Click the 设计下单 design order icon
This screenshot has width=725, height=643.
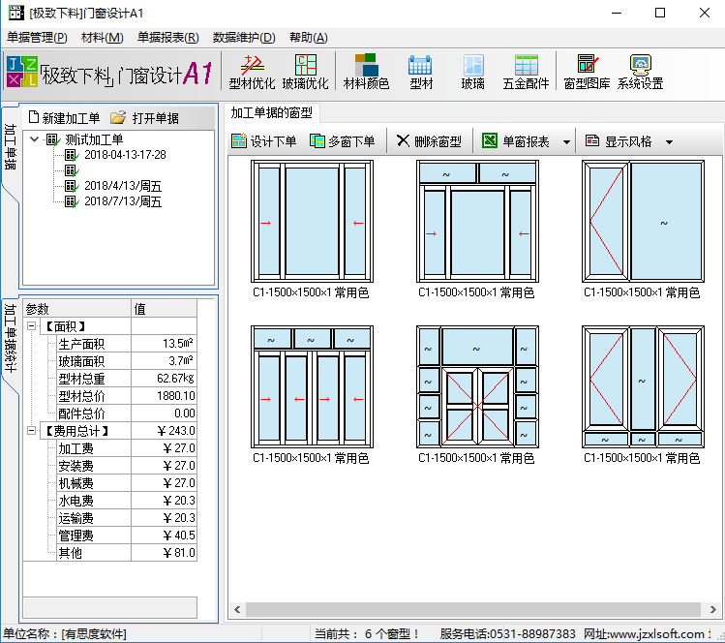pyautogui.click(x=239, y=141)
